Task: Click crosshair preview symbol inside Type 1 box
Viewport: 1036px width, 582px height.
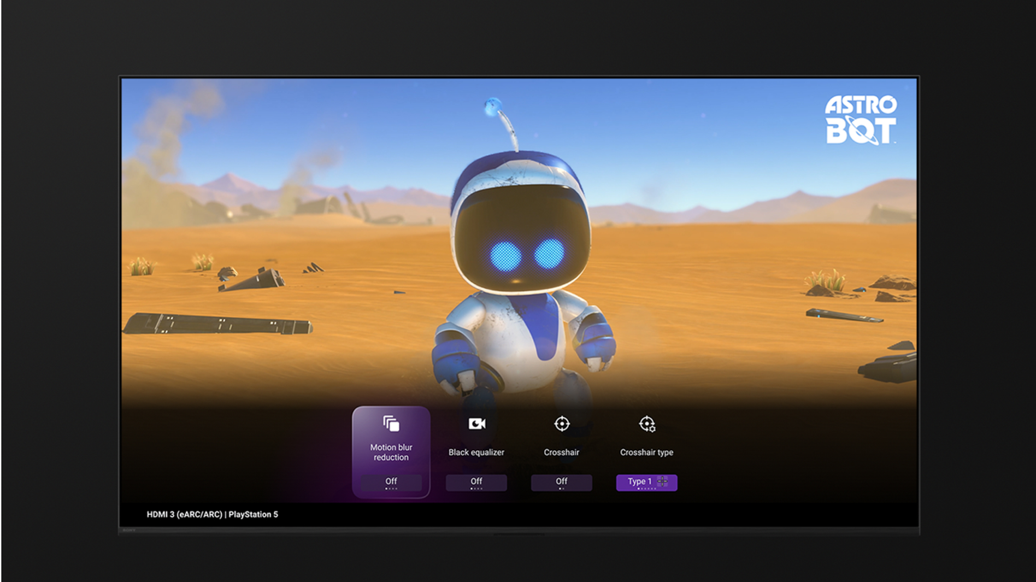Action: tap(662, 481)
